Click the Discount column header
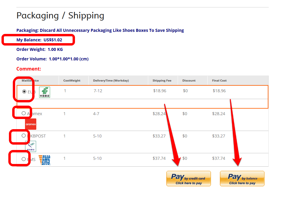 coord(189,80)
